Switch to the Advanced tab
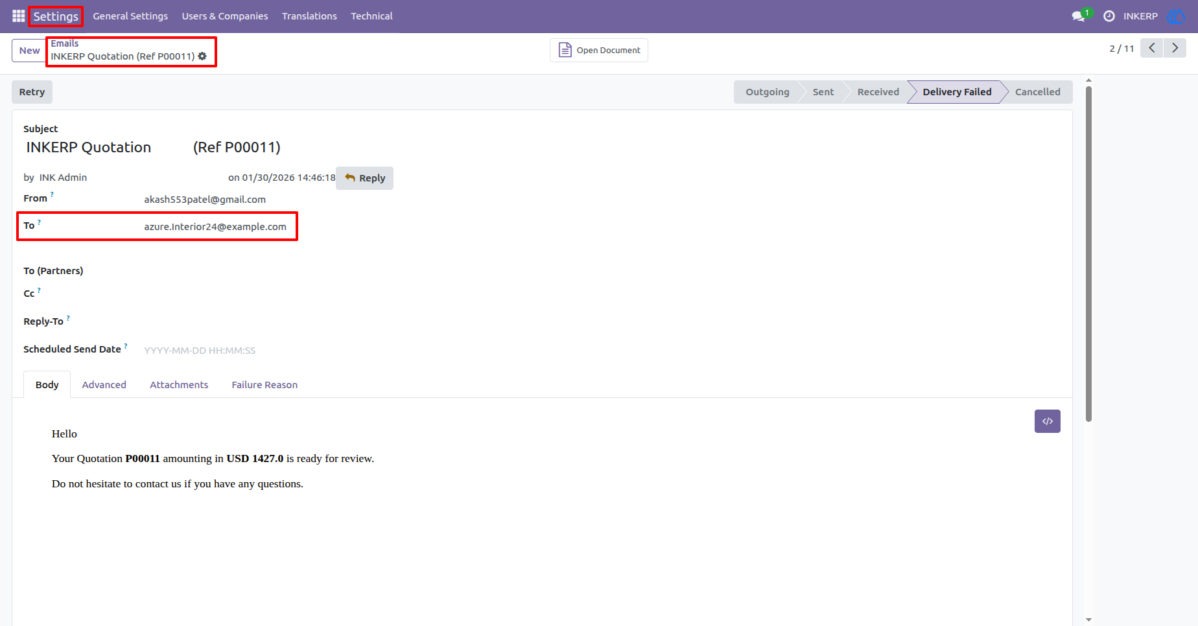Image resolution: width=1198 pixels, height=626 pixels. click(x=104, y=385)
